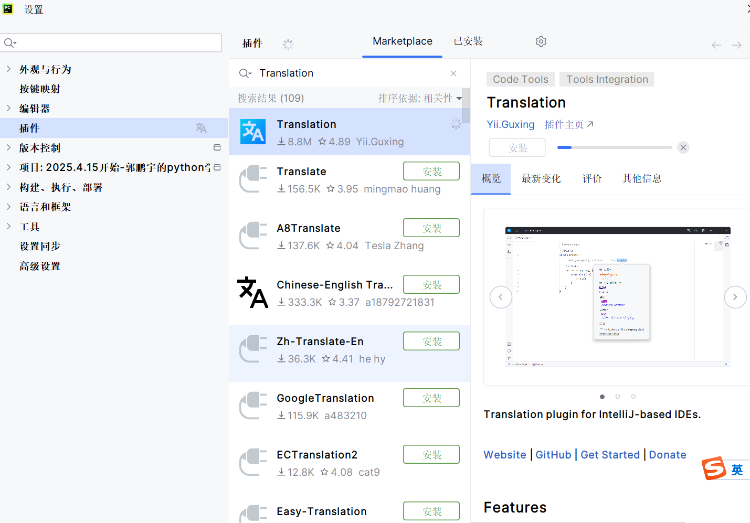Focus the Translation plugin search field

(349, 73)
